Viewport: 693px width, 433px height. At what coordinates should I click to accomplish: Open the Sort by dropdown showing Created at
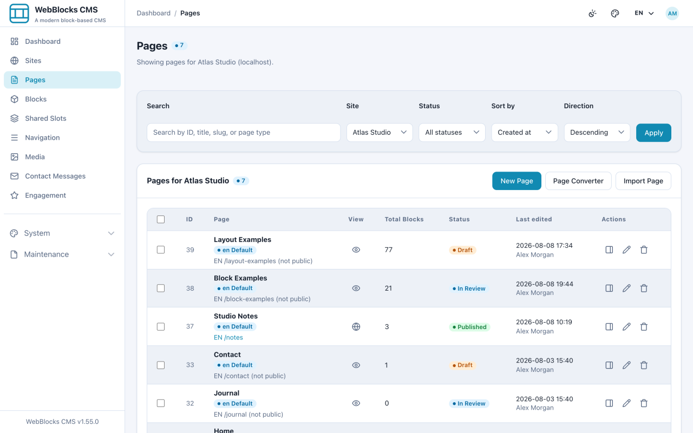pyautogui.click(x=525, y=133)
